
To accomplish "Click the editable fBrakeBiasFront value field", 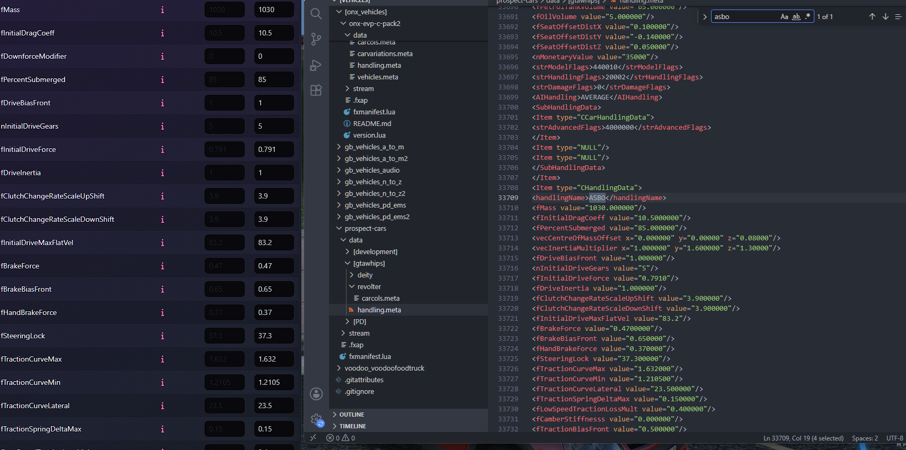I will click(x=274, y=289).
